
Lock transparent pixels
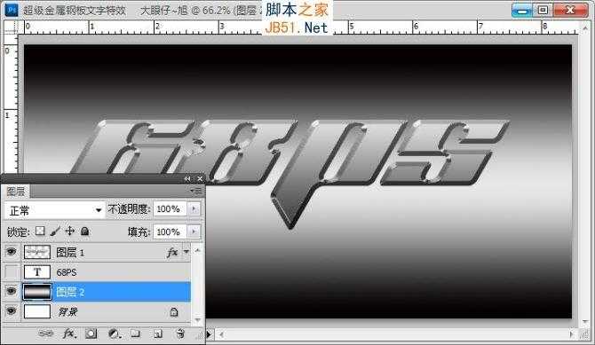pyautogui.click(x=40, y=231)
